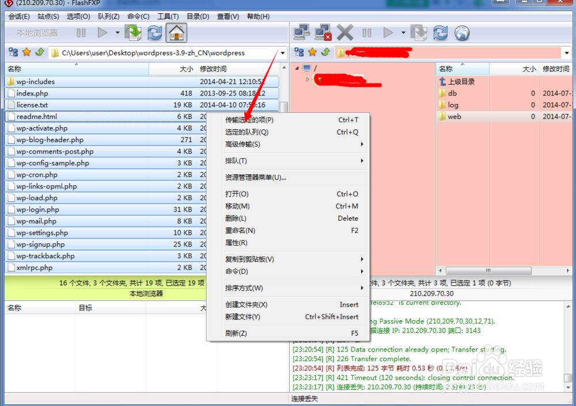Expand the 复制到剪贴板(V) submenu
This screenshot has height=406, width=576.
point(289,259)
